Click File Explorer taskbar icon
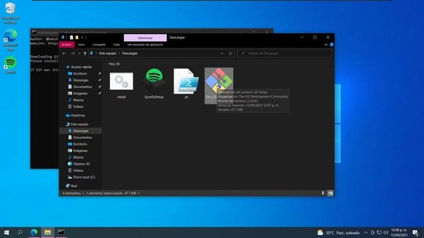This screenshot has width=424, height=238. (x=48, y=232)
